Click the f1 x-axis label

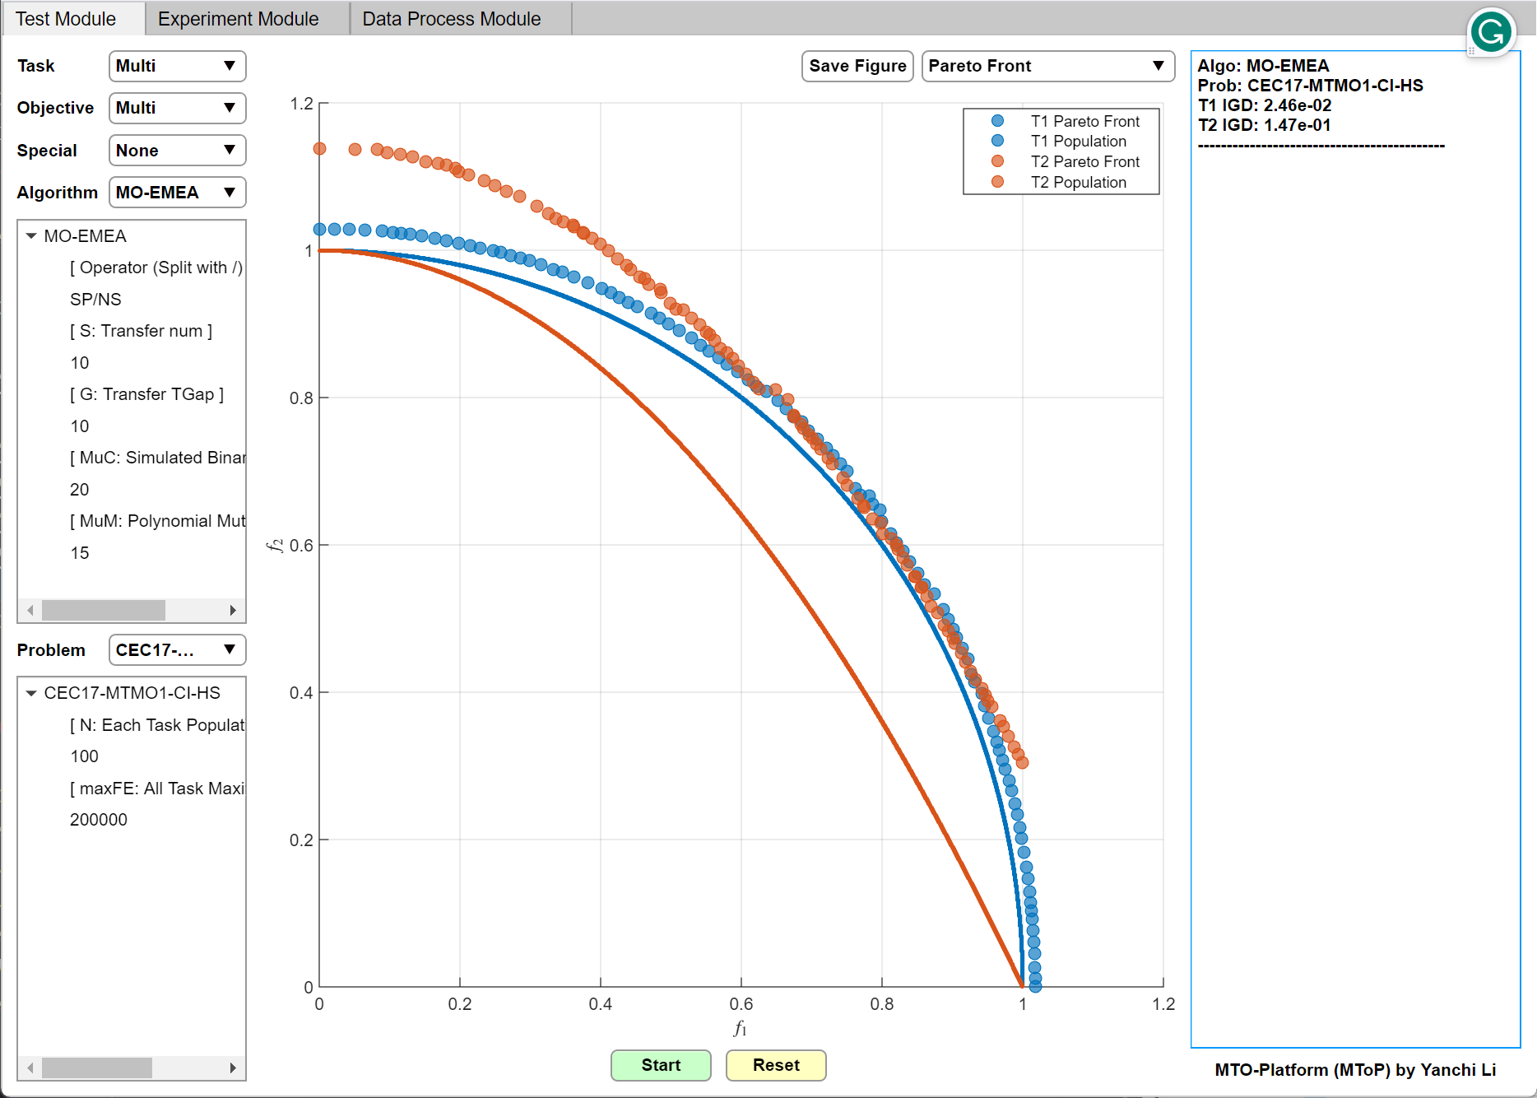point(740,1029)
